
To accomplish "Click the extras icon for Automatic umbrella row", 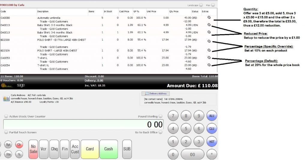I will click(209, 17).
